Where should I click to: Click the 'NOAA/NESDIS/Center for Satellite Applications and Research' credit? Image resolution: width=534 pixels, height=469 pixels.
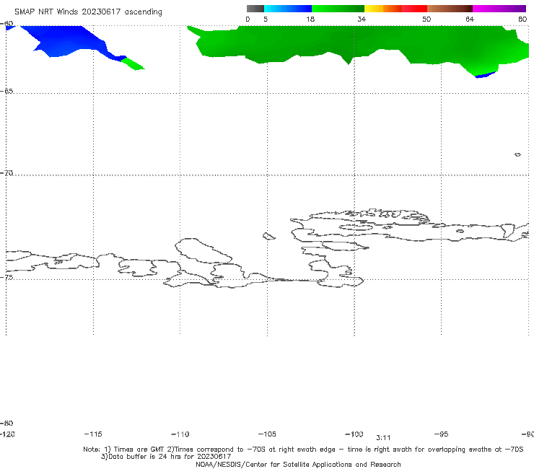[298, 464]
